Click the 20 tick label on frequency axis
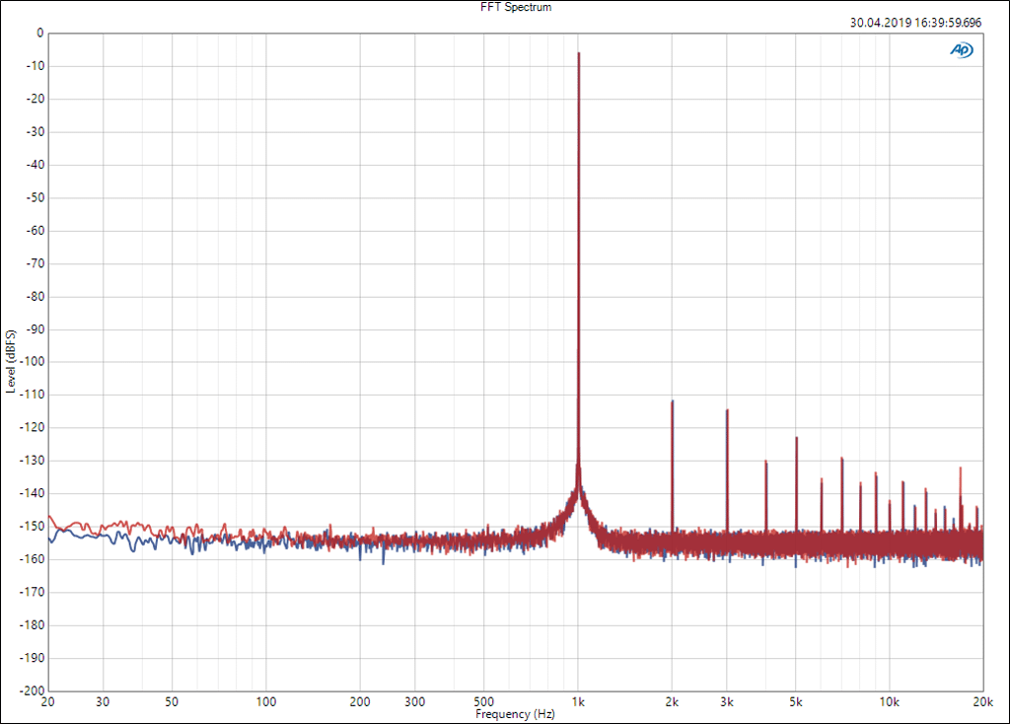The height and width of the screenshot is (724, 1010). point(48,702)
